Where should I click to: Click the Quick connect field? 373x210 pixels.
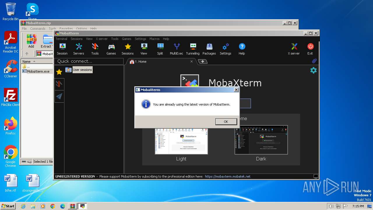point(89,61)
